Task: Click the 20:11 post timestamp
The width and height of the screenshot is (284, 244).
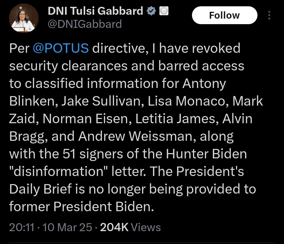Action: tap(22, 227)
